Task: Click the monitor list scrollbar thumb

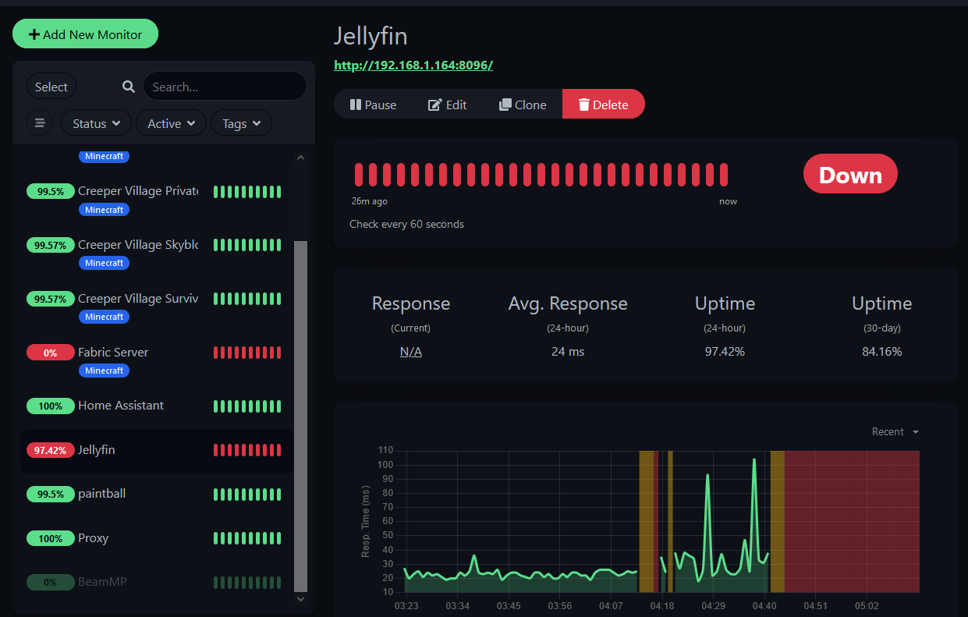Action: [x=301, y=413]
